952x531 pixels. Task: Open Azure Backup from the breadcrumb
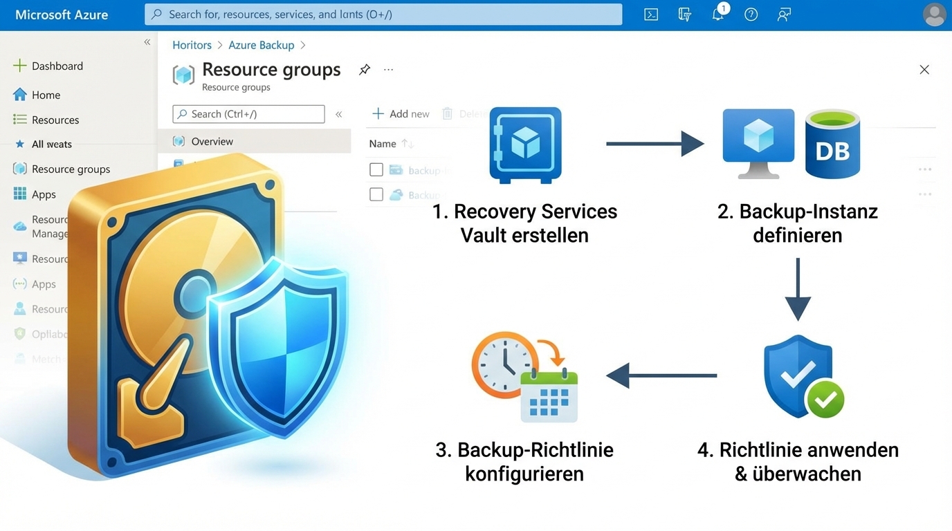pos(261,44)
